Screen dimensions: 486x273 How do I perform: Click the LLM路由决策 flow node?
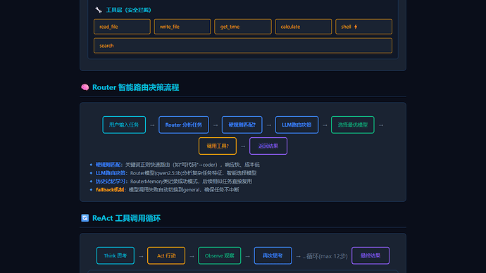(x=297, y=125)
